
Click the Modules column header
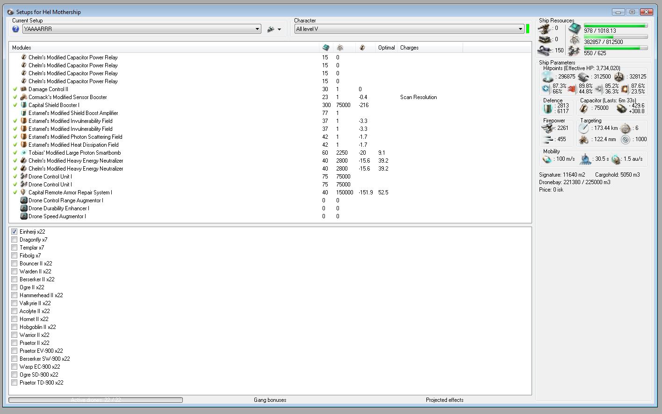point(164,48)
